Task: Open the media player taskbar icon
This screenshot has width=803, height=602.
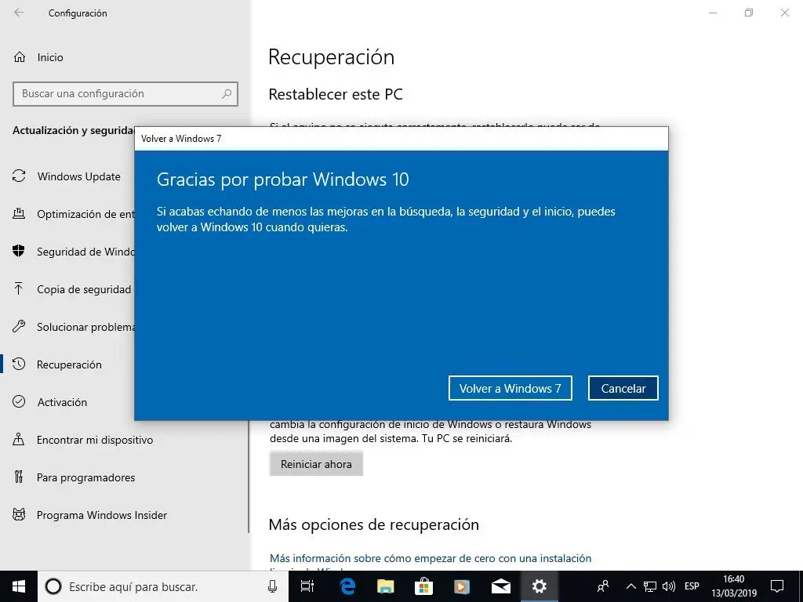Action: pos(462,586)
